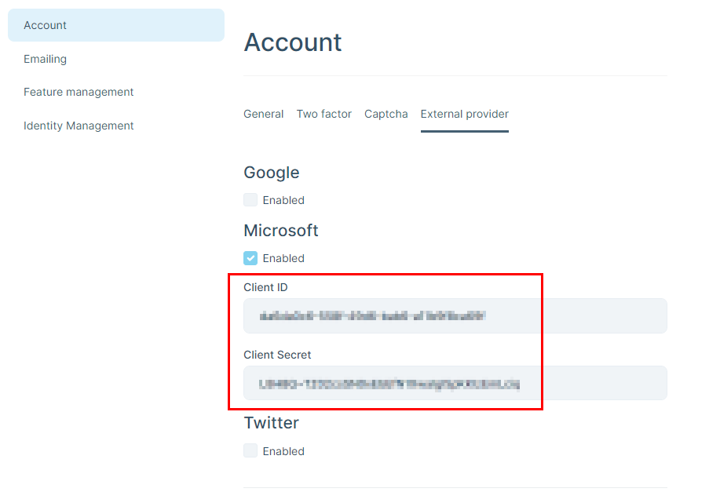This screenshot has width=709, height=503.
Task: Click the Enabled label text under Twitter
Action: point(283,451)
